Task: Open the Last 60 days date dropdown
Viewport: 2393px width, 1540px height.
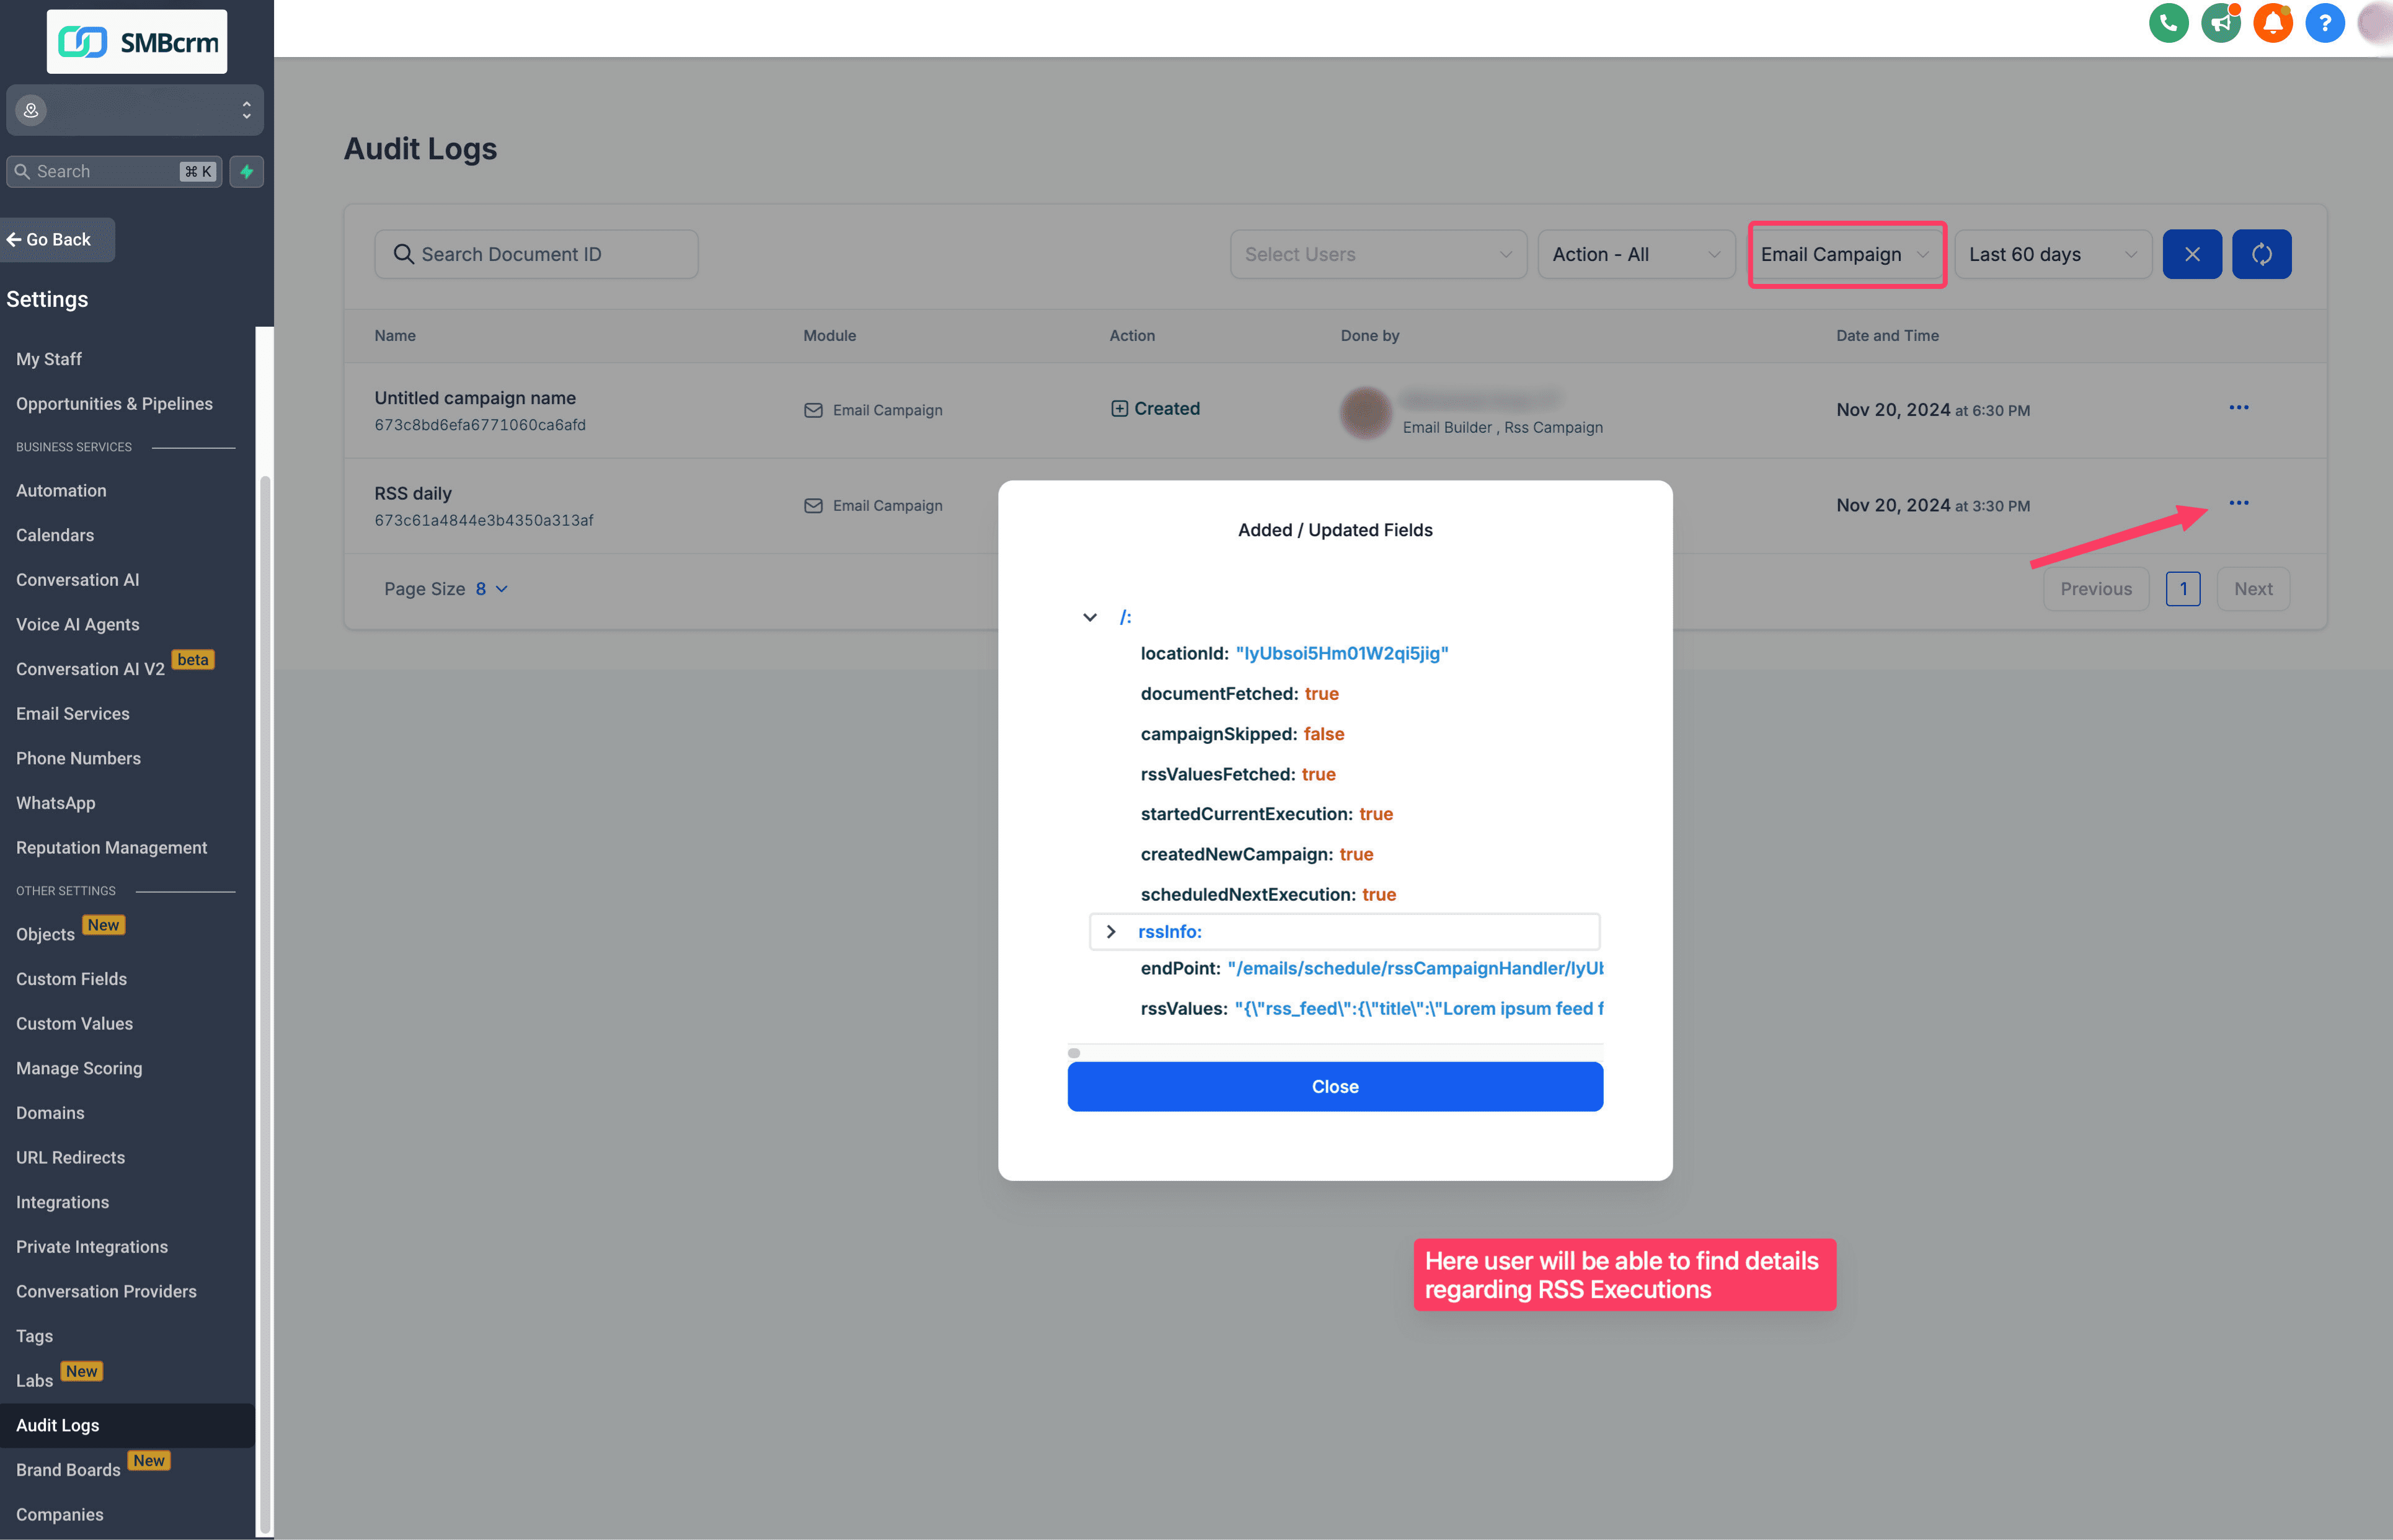Action: (x=2052, y=254)
